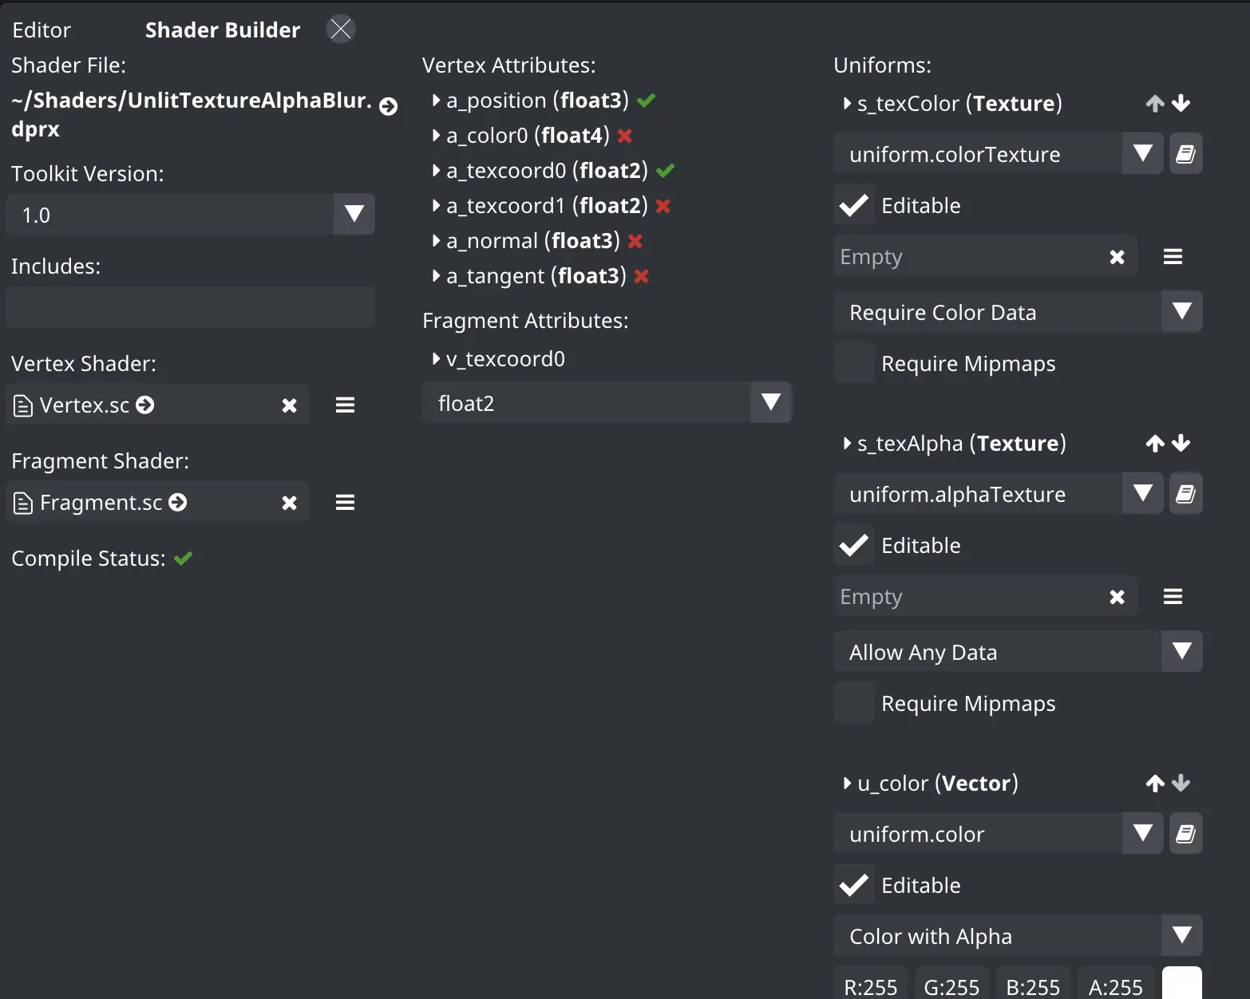Screen dimensions: 1250x999
Task: Click the Includes input field
Action: tap(190, 306)
